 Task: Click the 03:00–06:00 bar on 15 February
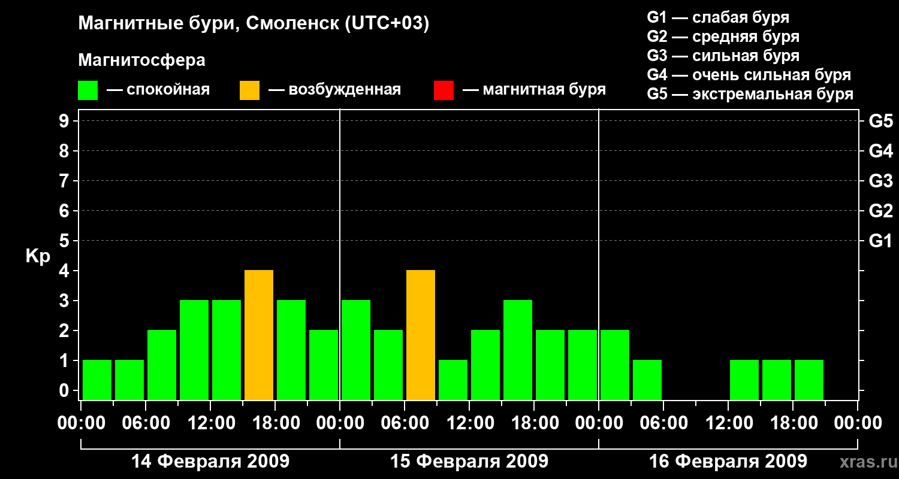pyautogui.click(x=388, y=365)
